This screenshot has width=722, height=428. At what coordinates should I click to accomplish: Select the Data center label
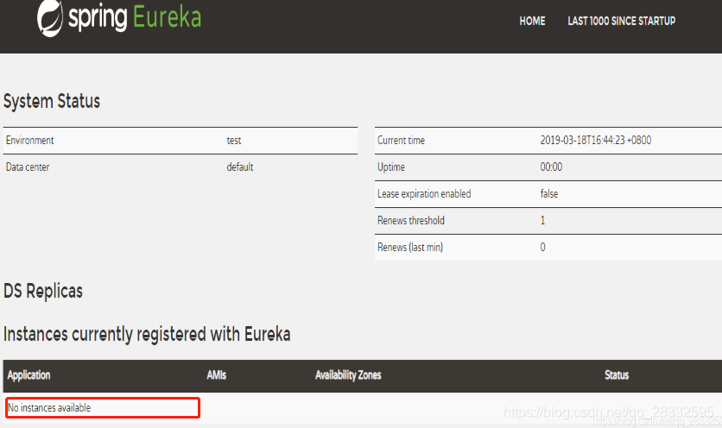[28, 167]
